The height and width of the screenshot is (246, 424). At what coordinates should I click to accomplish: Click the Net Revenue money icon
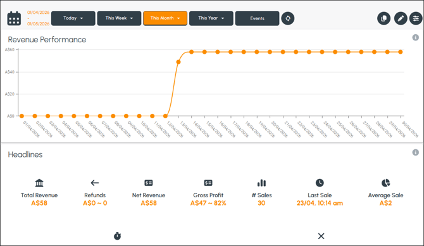click(x=149, y=183)
